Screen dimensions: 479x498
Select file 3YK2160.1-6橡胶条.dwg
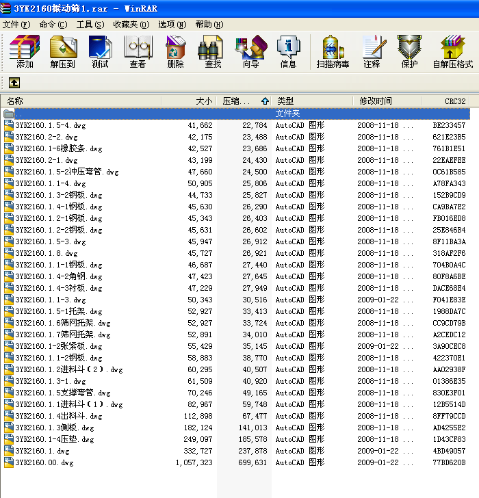59,148
